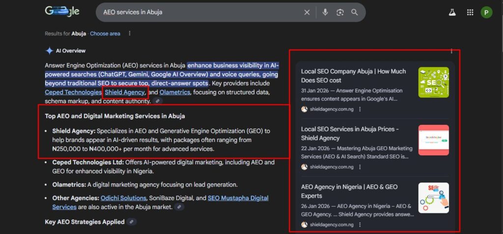The height and width of the screenshot is (234, 503).
Task: Click the '22 Jan 2026' result snippet
Action: coord(357,152)
